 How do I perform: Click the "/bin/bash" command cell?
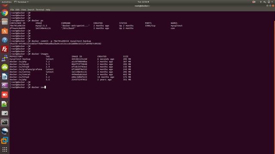[x=68, y=28]
